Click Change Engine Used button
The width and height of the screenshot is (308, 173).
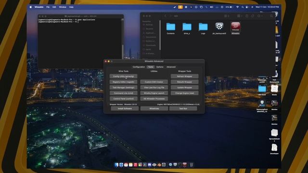click(x=184, y=93)
